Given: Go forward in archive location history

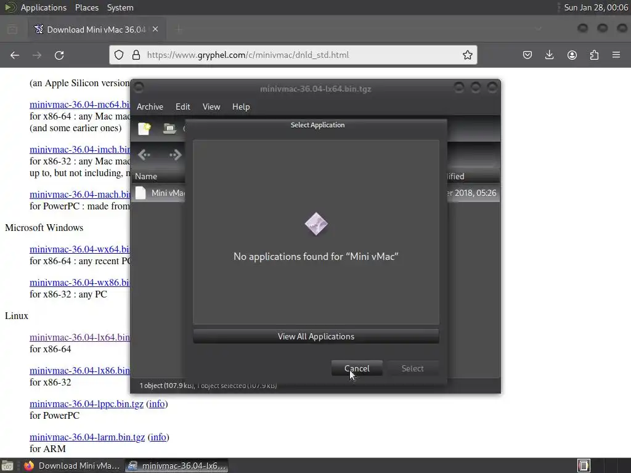Looking at the screenshot, I should [x=175, y=155].
